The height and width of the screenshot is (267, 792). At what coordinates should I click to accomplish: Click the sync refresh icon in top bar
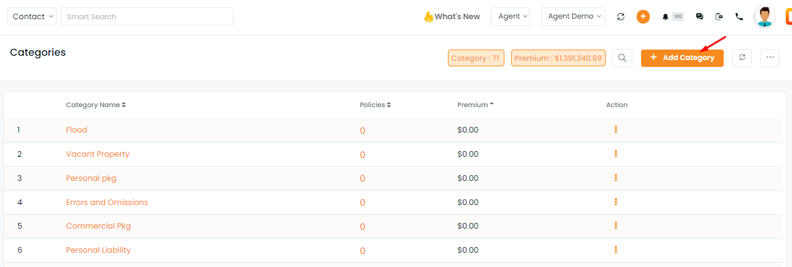click(x=621, y=17)
